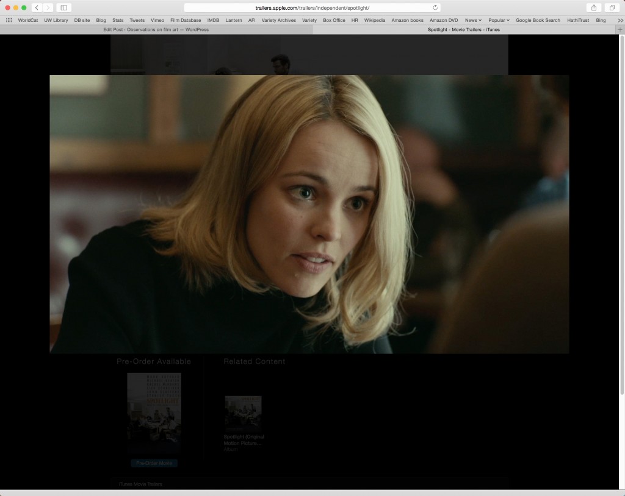Expand the News bookmarks folder
This screenshot has height=496, width=625.
(x=473, y=20)
